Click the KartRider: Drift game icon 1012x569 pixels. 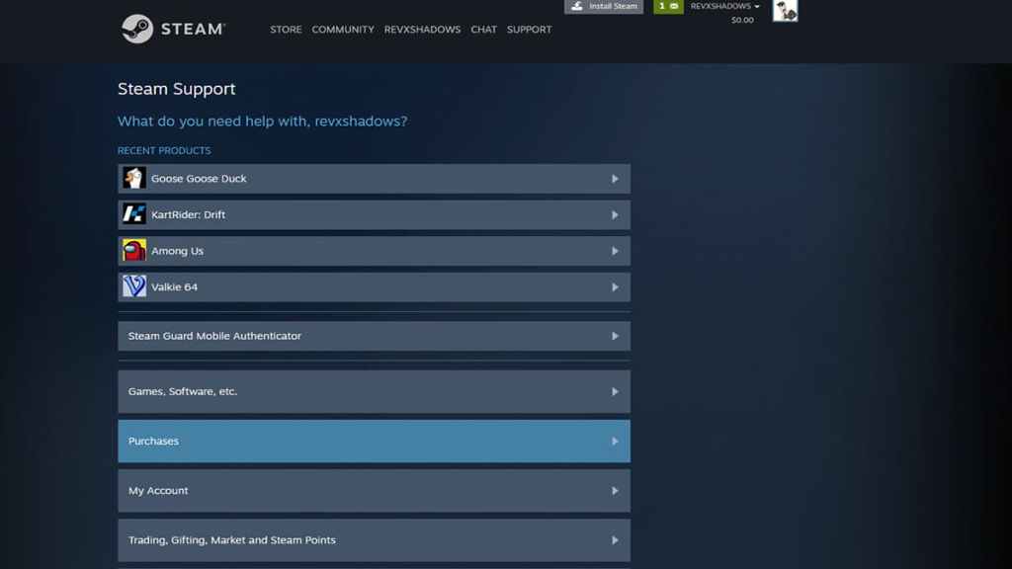tap(133, 214)
